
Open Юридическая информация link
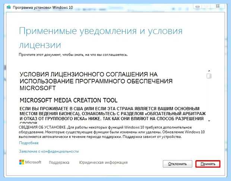point(103,162)
